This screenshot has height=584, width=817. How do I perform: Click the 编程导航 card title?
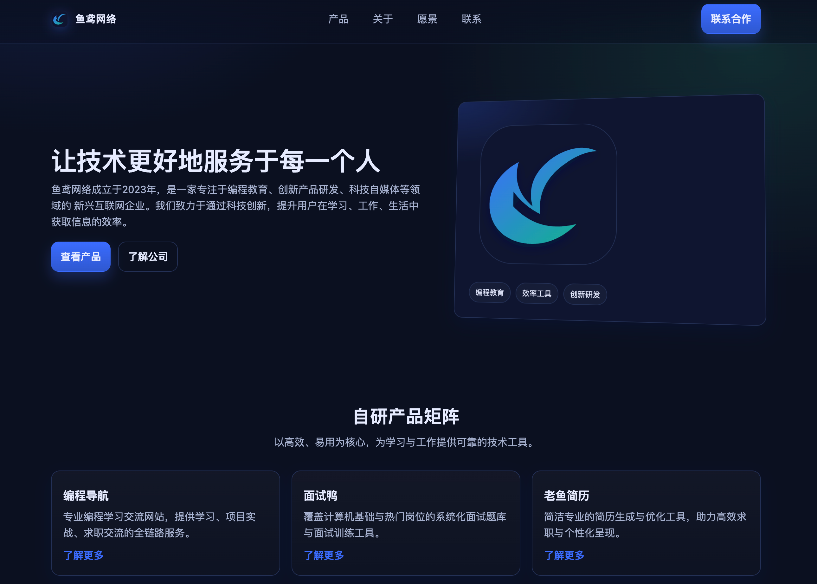[86, 496]
